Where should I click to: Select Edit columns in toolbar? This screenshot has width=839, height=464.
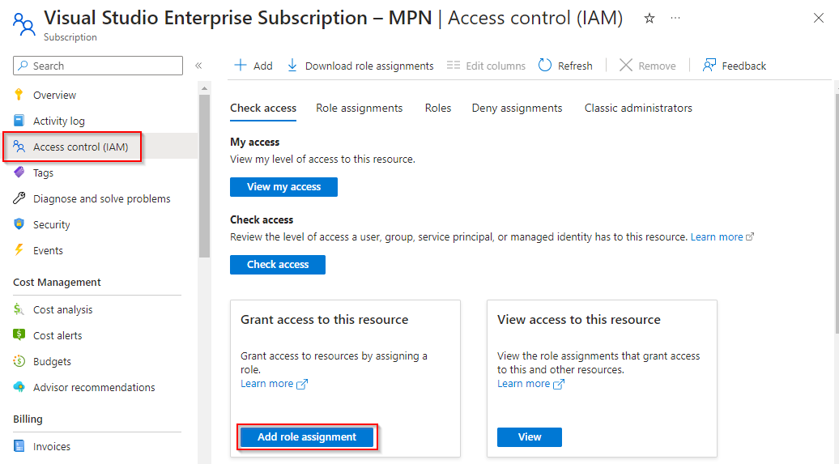click(x=486, y=66)
